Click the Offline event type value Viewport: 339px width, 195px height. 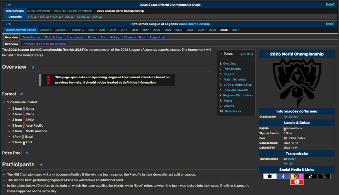[288, 133]
